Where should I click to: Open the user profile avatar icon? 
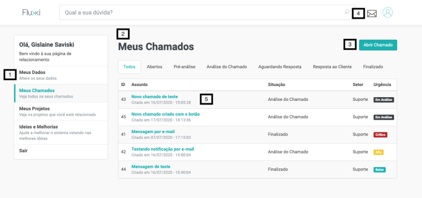pyautogui.click(x=388, y=12)
